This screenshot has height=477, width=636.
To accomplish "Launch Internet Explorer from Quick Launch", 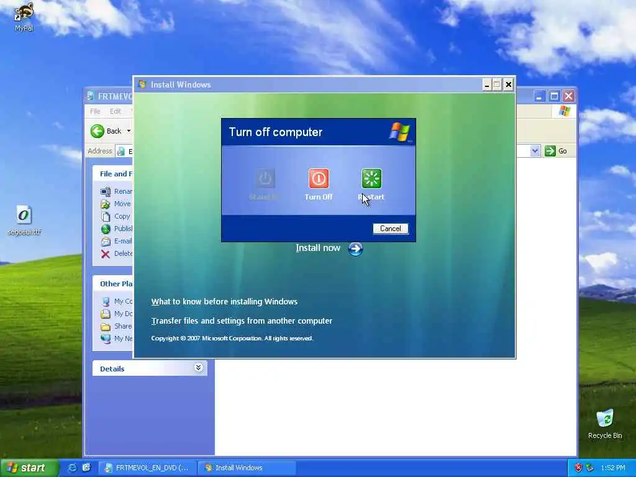I will pos(72,468).
